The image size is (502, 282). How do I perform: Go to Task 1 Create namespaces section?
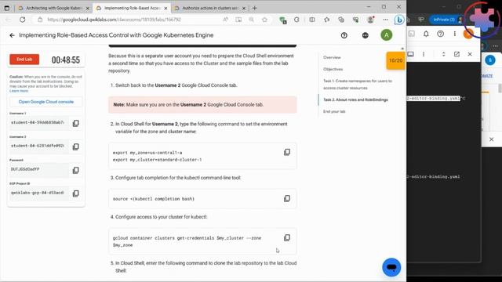(x=358, y=85)
